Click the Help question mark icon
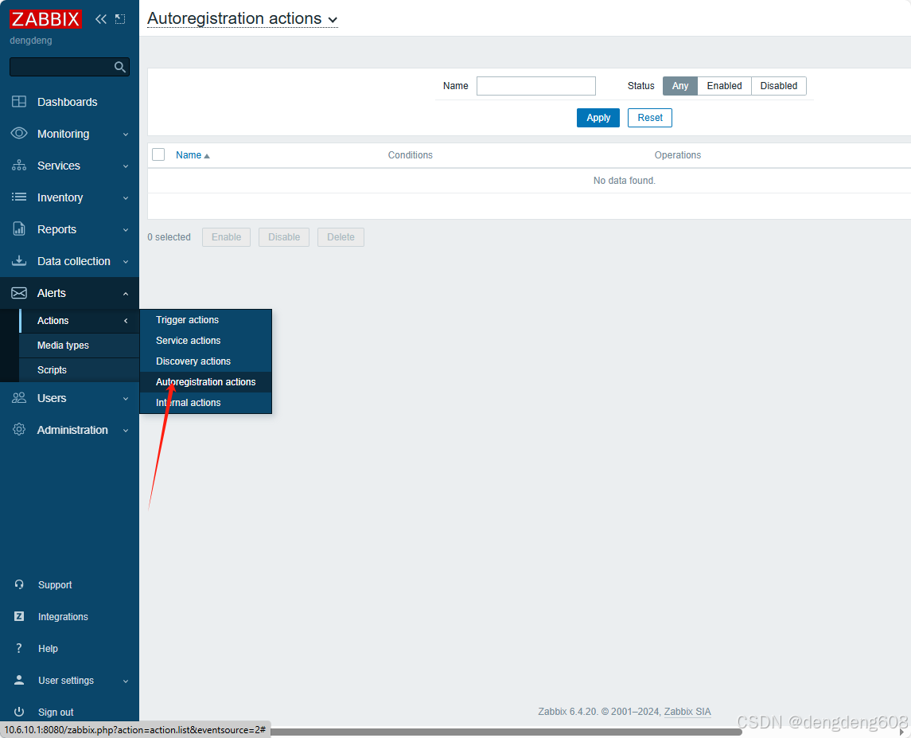This screenshot has height=738, width=911. (19, 648)
